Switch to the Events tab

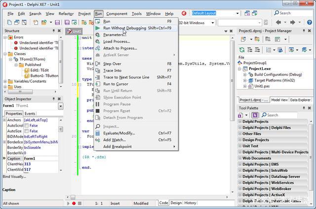(30, 113)
